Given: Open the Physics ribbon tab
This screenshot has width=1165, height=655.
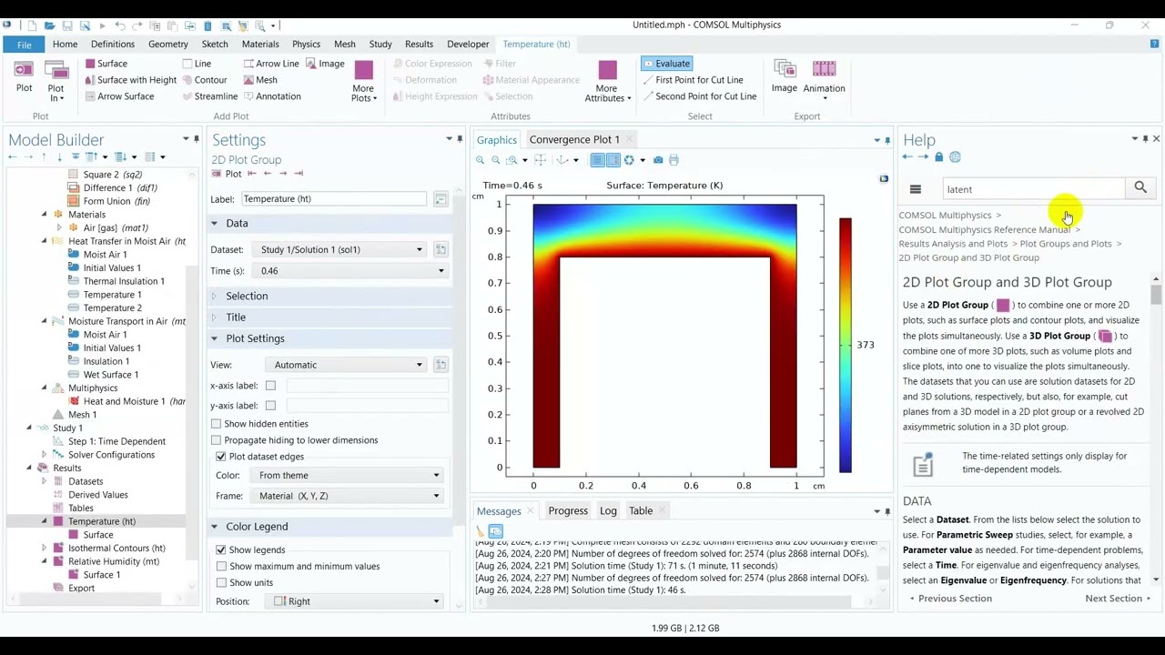Looking at the screenshot, I should [x=306, y=44].
